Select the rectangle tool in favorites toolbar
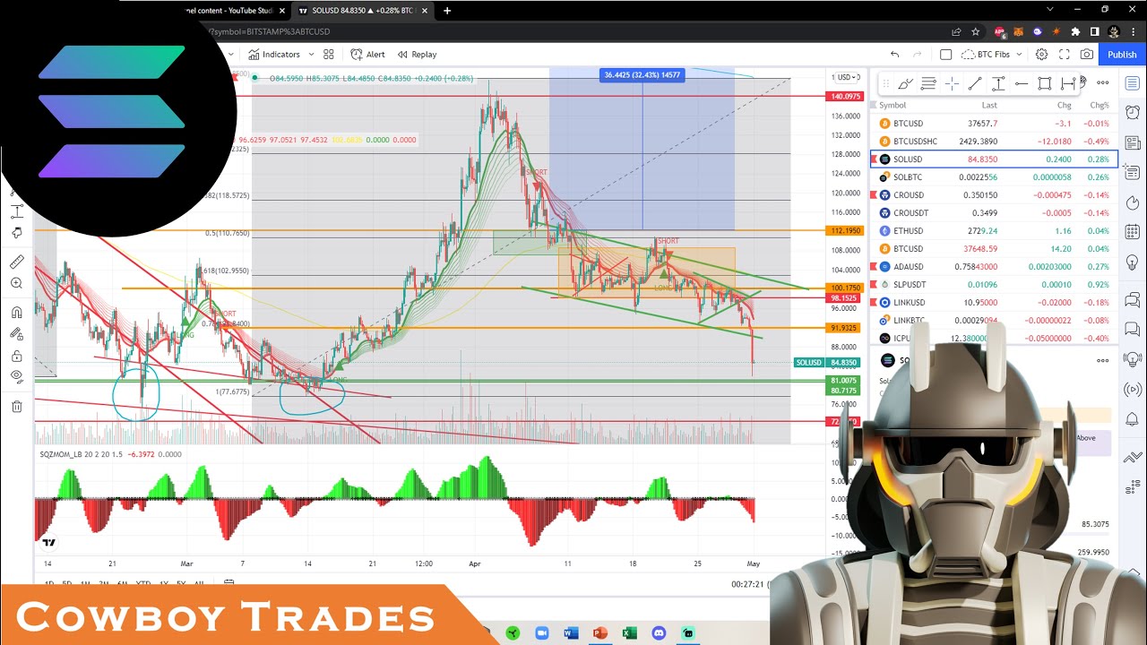This screenshot has width=1147, height=645. click(1045, 83)
